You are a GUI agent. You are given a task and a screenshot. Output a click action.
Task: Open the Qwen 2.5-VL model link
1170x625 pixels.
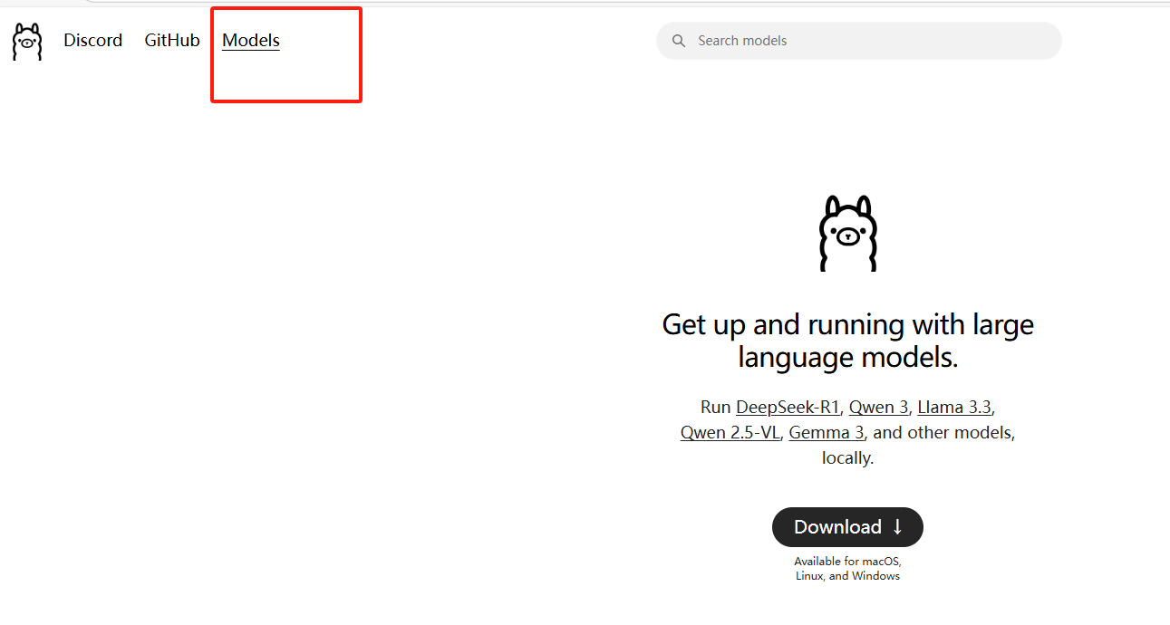coord(730,432)
